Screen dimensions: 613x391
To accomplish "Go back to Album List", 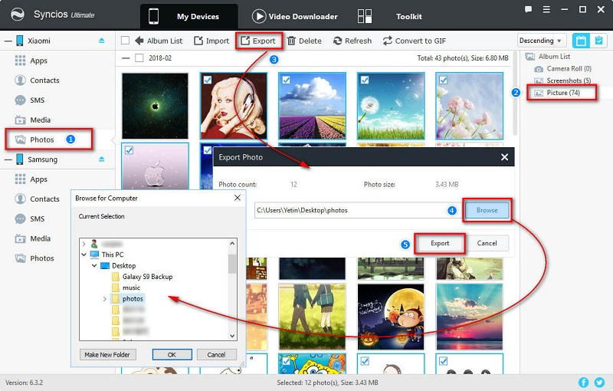I will (x=159, y=41).
